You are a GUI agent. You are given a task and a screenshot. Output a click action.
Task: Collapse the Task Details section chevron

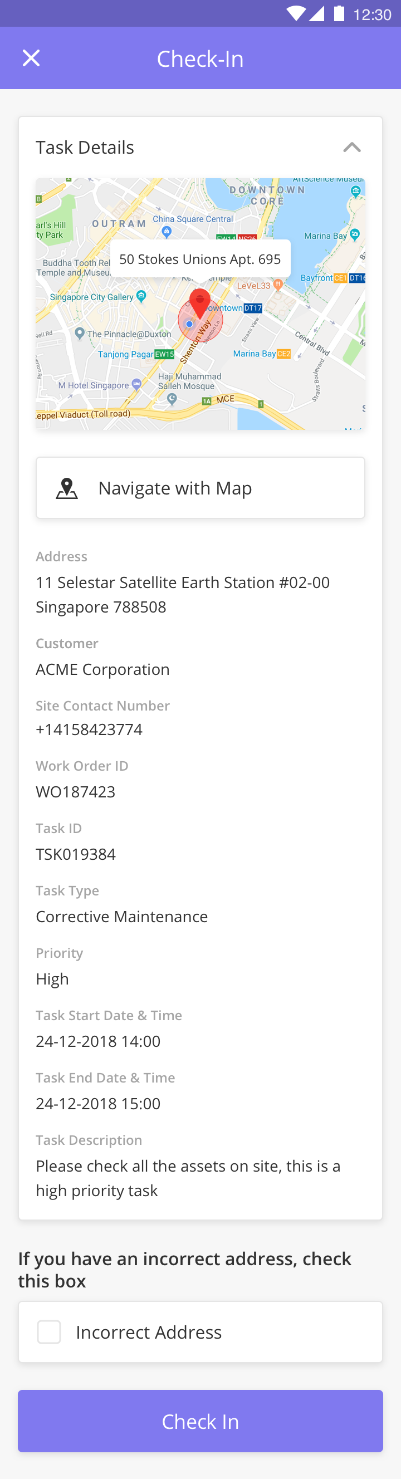[x=351, y=148]
